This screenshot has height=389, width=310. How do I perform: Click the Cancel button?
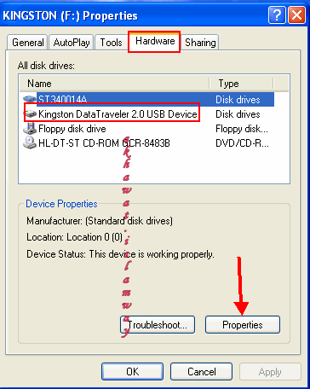click(x=201, y=372)
